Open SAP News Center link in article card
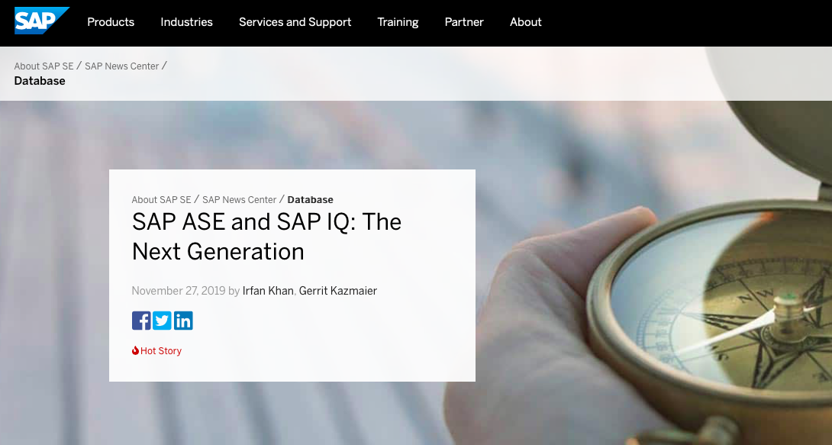The image size is (832, 445). point(240,200)
